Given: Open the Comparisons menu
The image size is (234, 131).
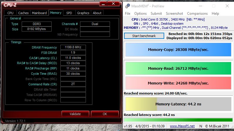Looking at the screenshot, I should 197,14.
